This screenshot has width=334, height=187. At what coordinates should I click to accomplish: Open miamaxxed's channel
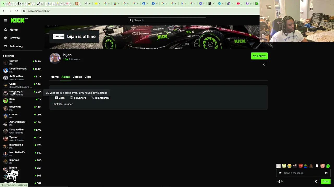[22, 146]
